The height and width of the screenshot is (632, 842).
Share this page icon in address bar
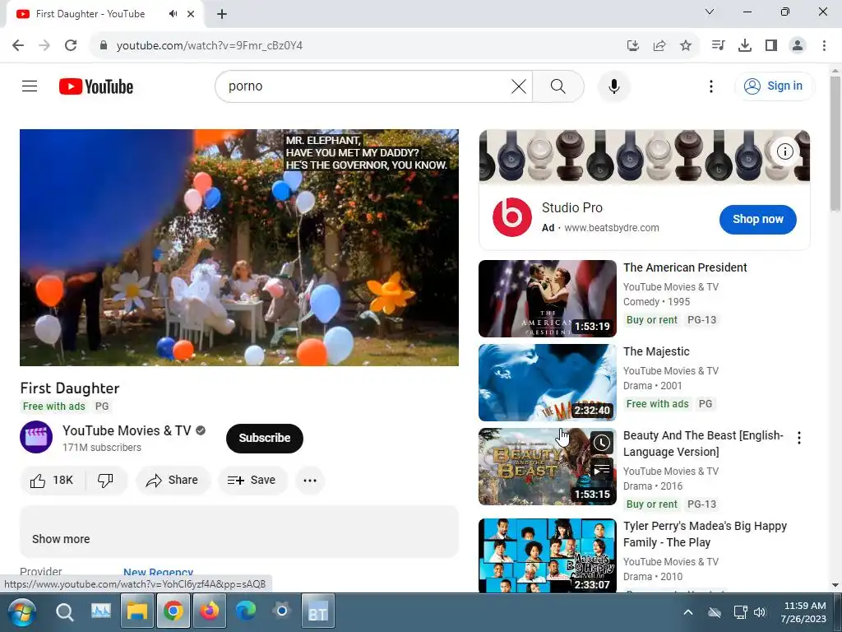[659, 46]
